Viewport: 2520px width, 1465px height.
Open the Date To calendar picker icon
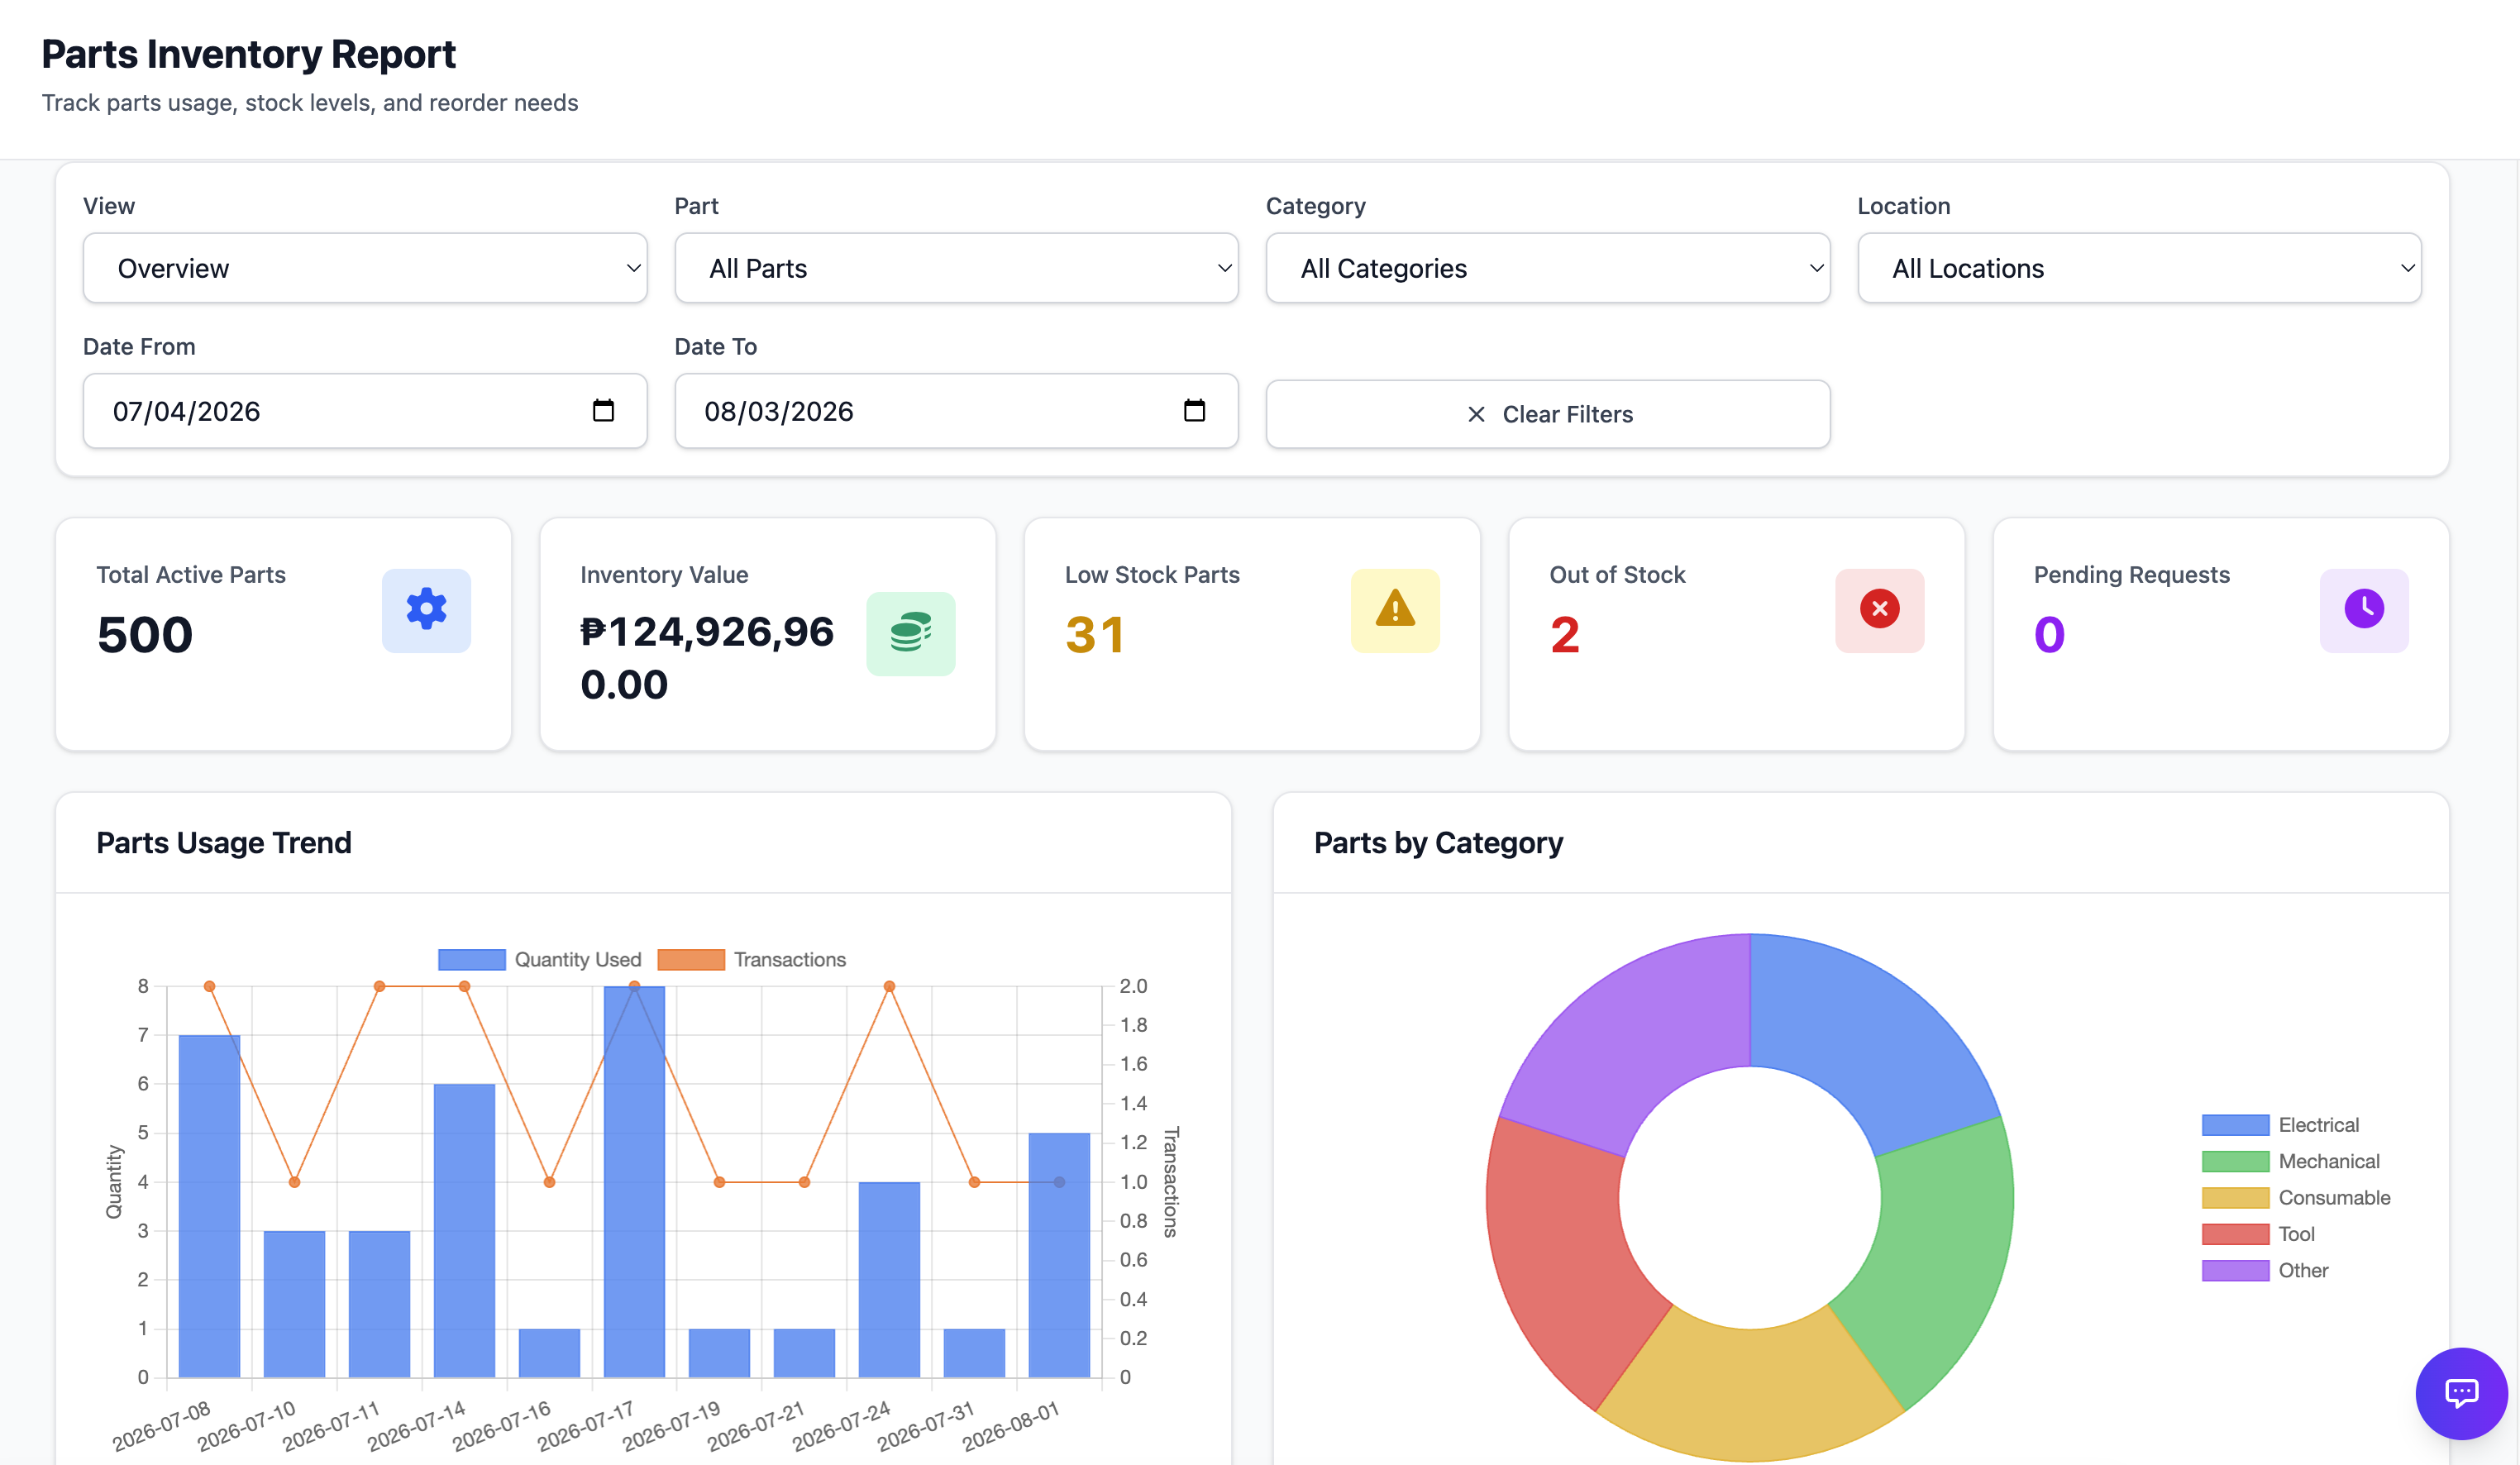[1194, 411]
